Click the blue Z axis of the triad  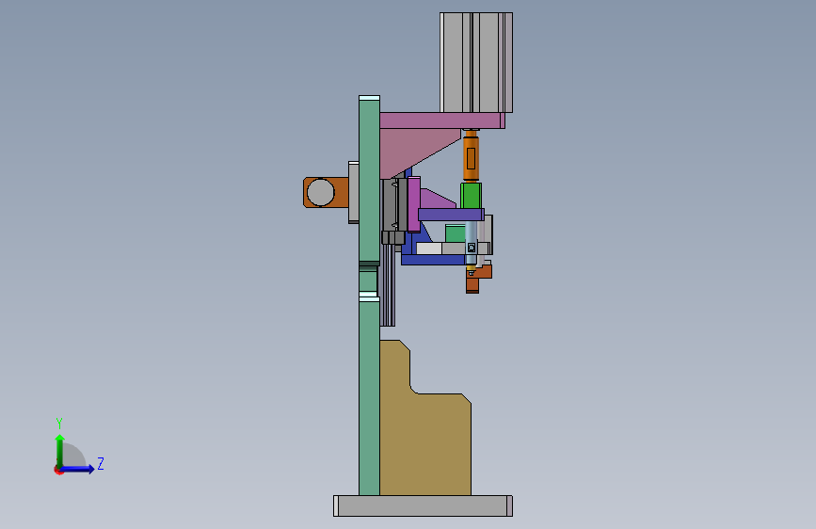click(x=78, y=469)
